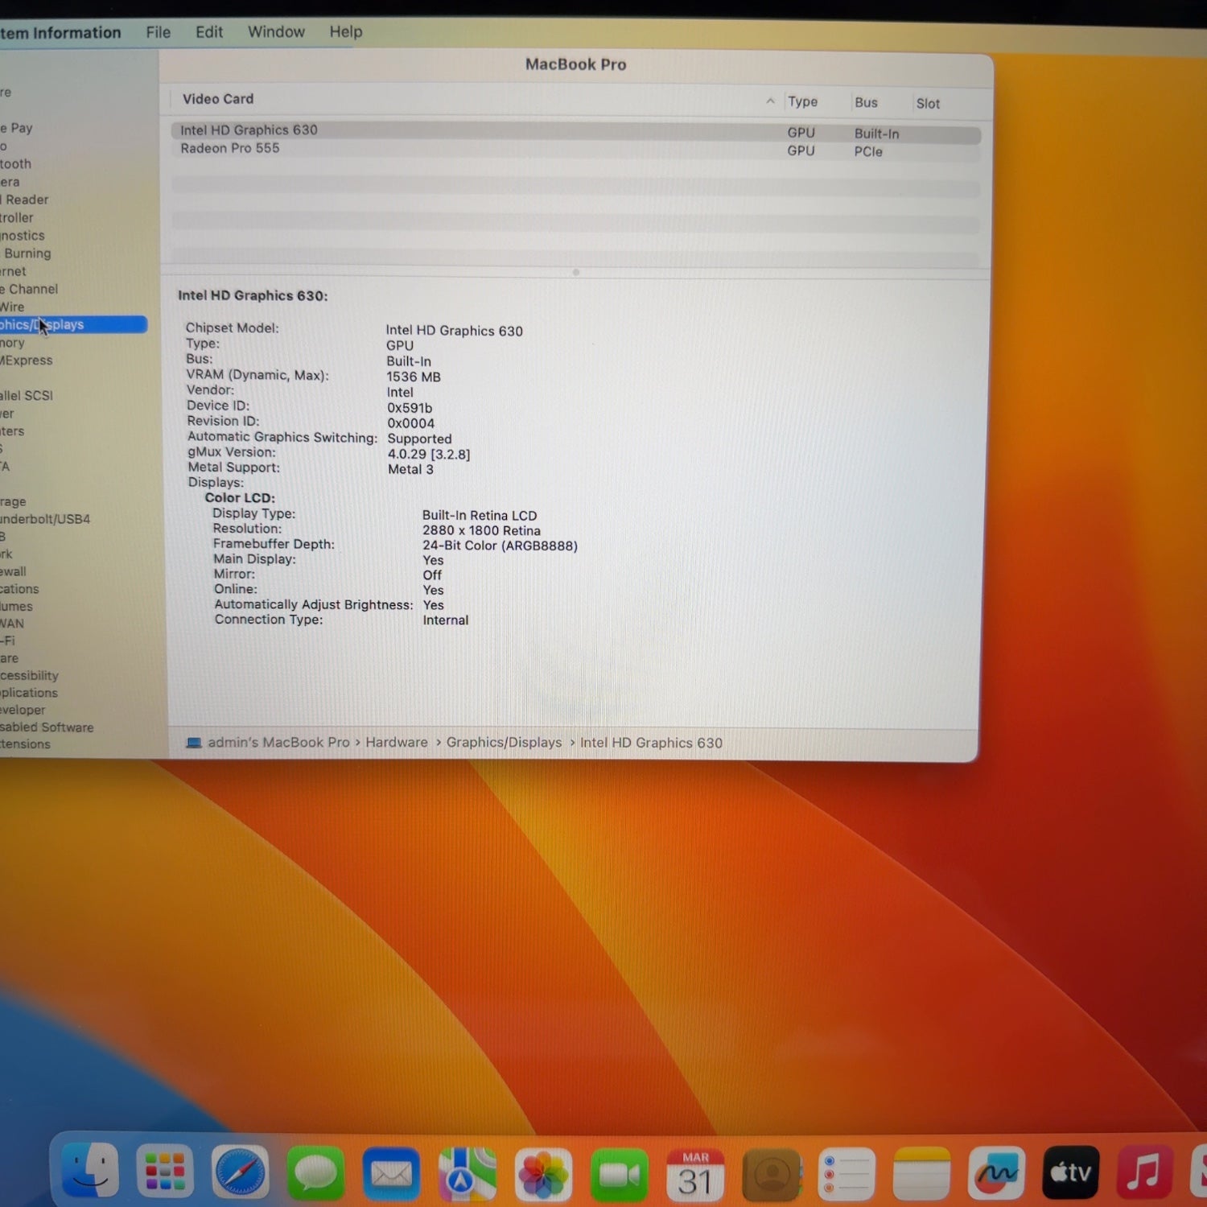Open the File menu
Screen dimensions: 1207x1207
(x=158, y=32)
